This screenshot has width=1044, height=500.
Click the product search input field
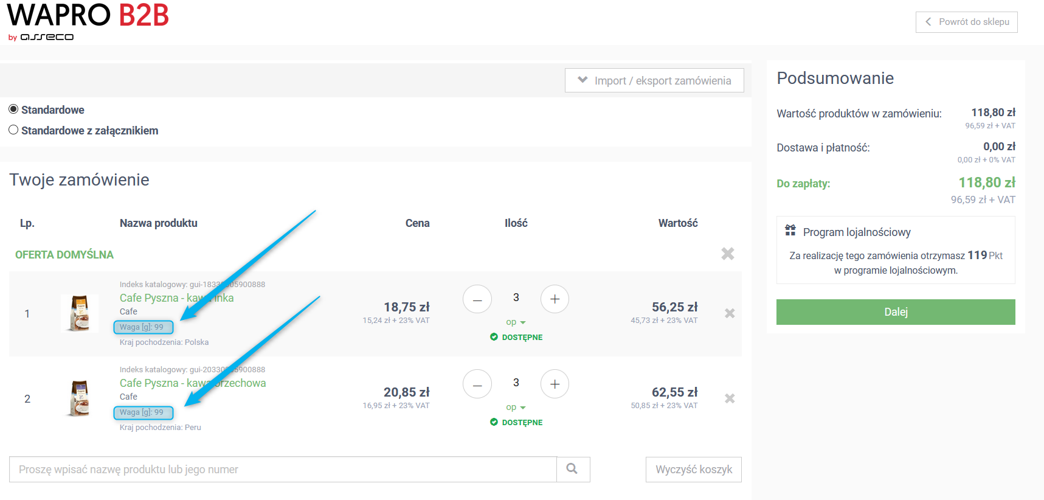tap(283, 470)
